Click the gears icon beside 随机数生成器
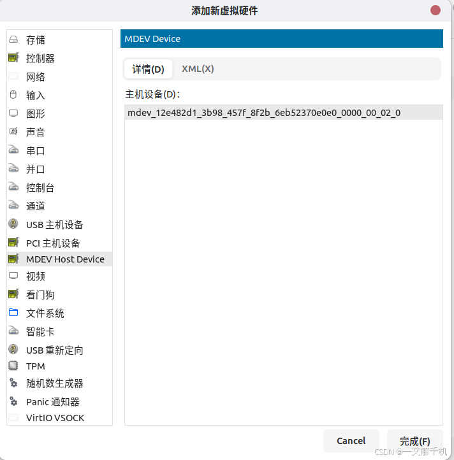 click(x=13, y=383)
